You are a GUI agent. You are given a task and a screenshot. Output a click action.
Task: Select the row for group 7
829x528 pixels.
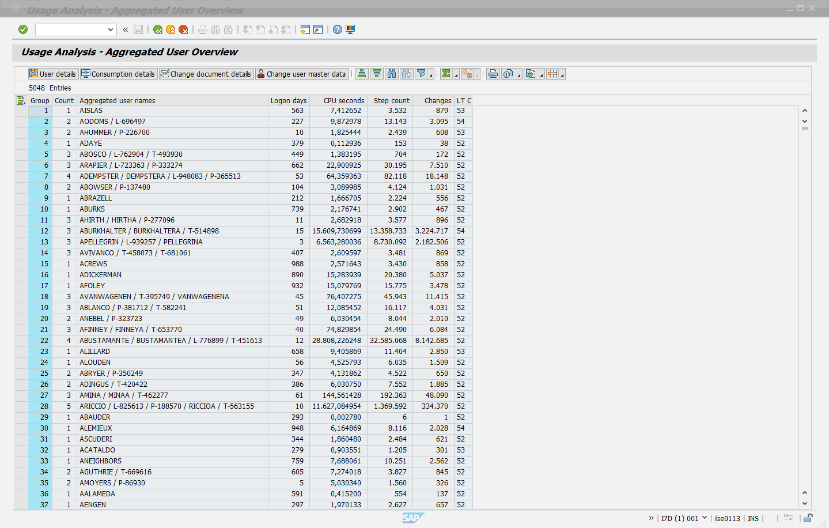(x=21, y=176)
